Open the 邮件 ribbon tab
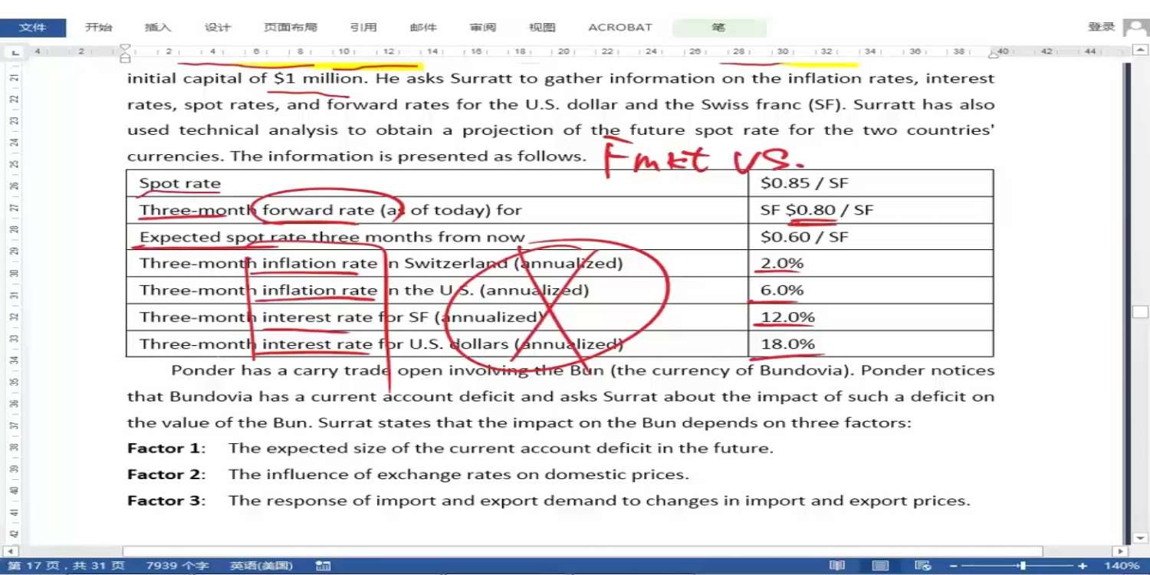This screenshot has height=575, width=1150. pyautogui.click(x=423, y=28)
